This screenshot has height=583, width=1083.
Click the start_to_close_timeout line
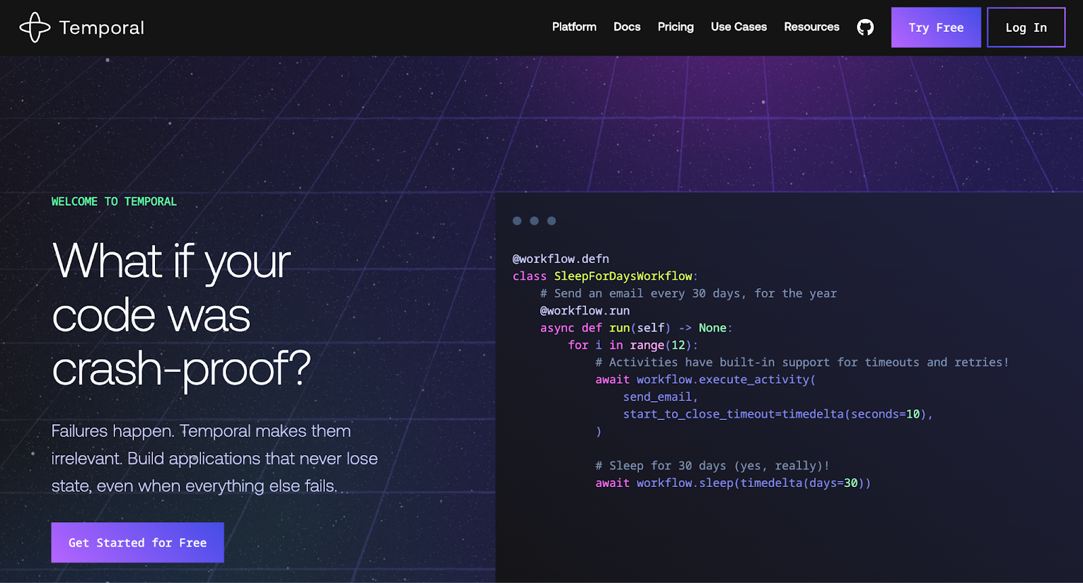(x=778, y=414)
